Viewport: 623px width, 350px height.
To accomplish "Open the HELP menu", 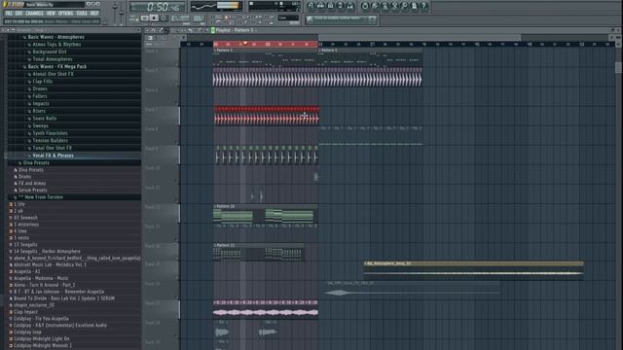I will pos(94,13).
